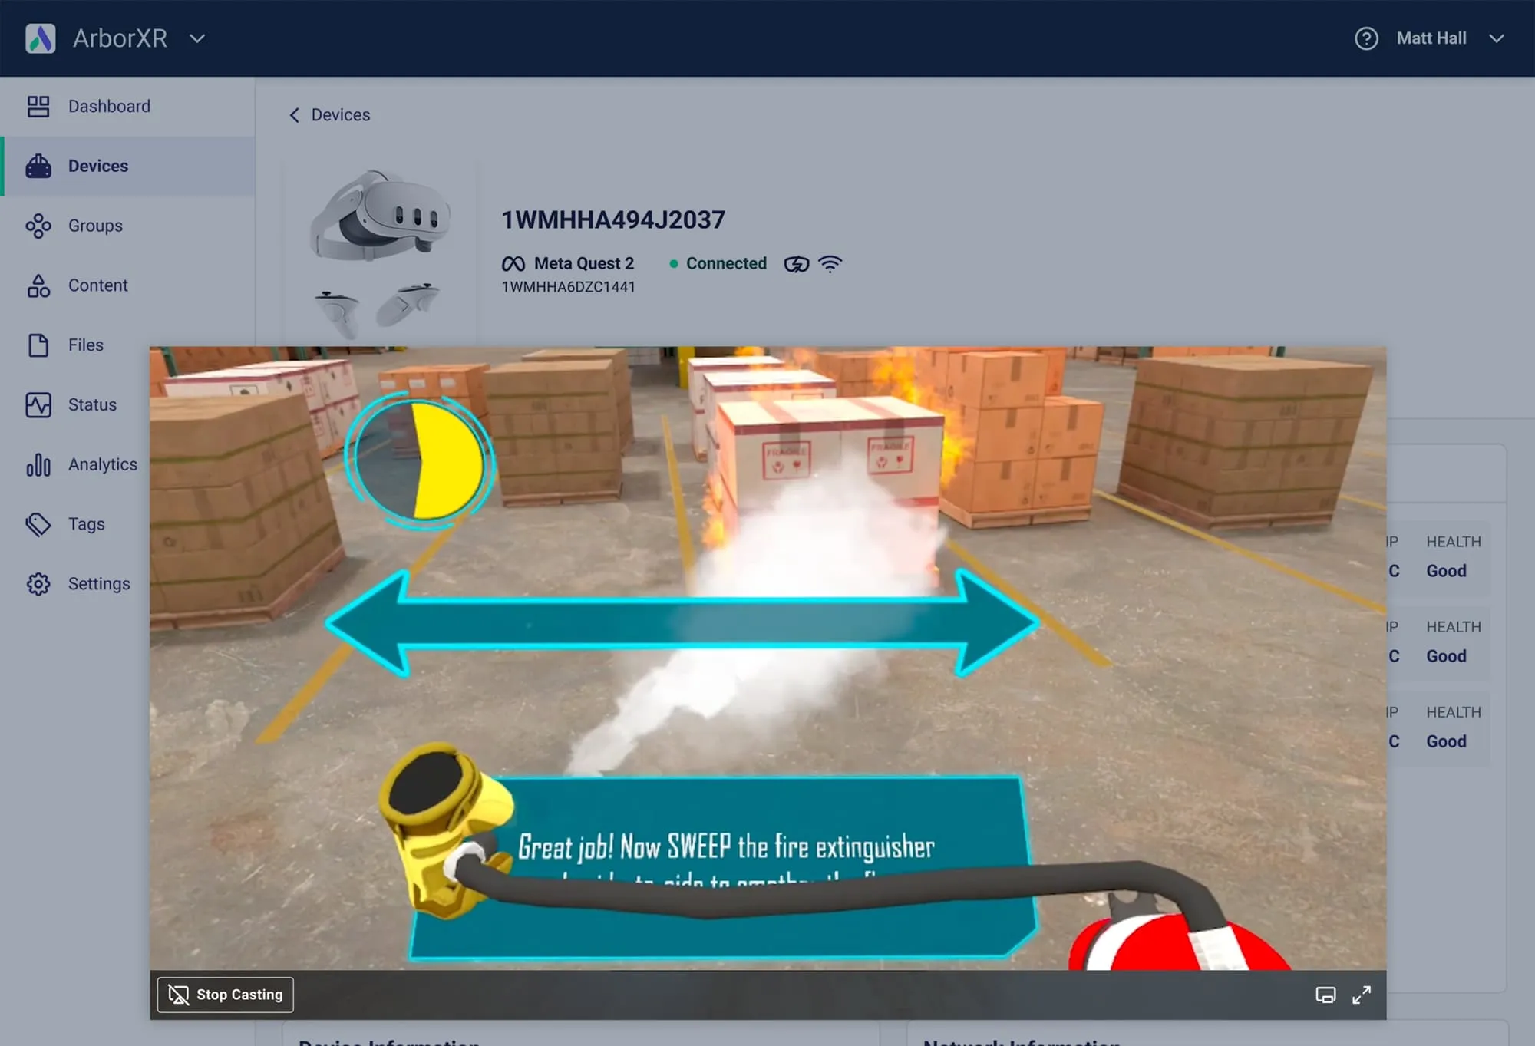The width and height of the screenshot is (1535, 1046).
Task: Click the Groups cluster icon
Action: tap(38, 226)
